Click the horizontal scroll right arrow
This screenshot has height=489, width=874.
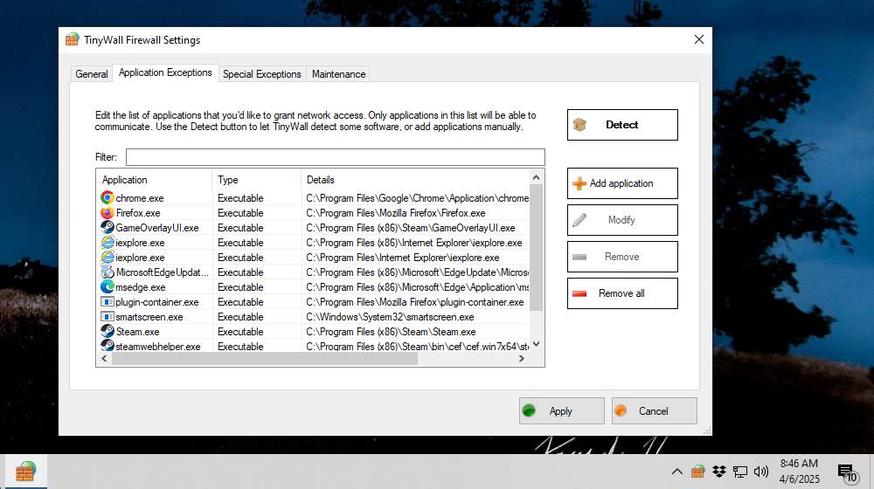coord(522,359)
